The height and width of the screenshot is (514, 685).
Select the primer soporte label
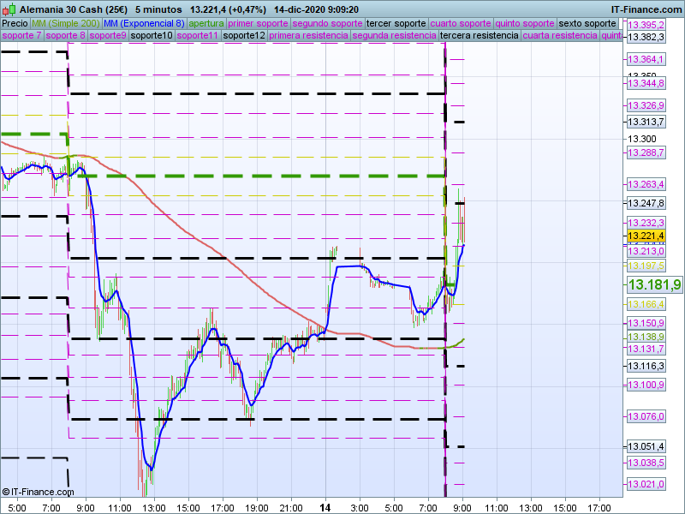(x=259, y=23)
